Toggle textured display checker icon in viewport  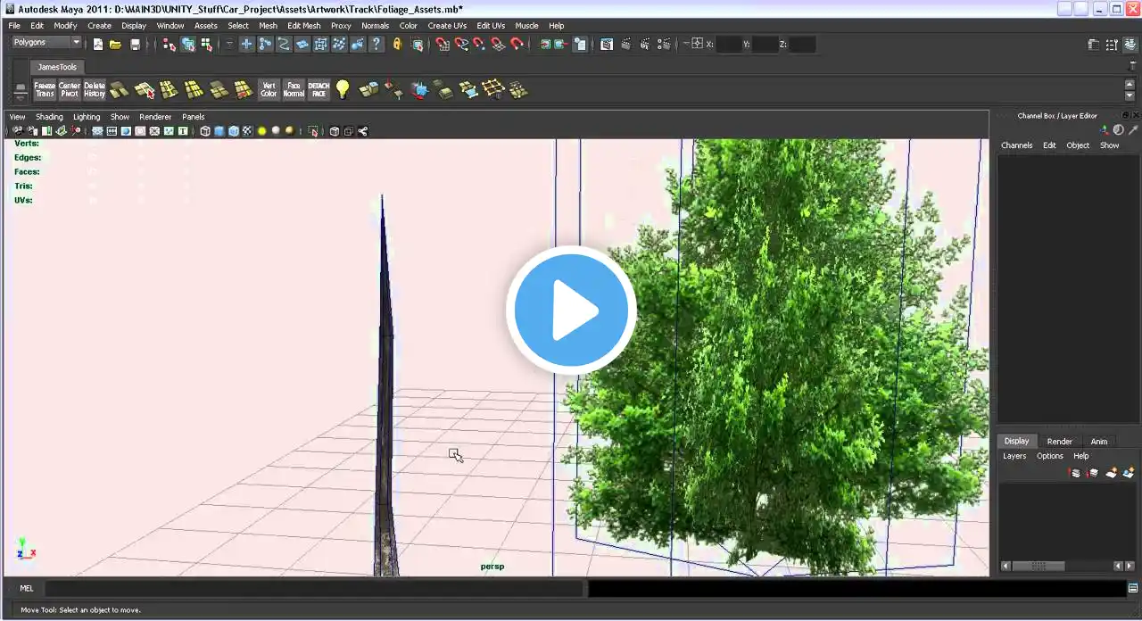click(x=247, y=131)
